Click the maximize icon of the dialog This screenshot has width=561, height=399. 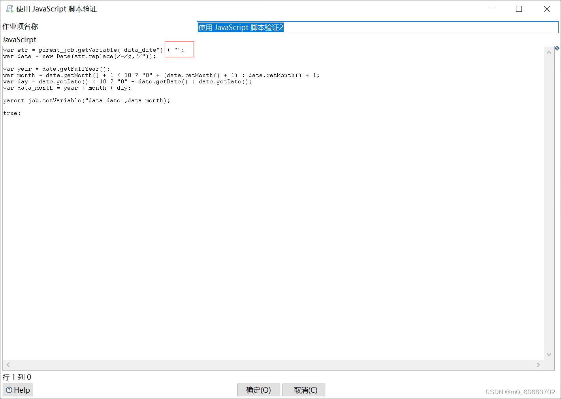(519, 9)
